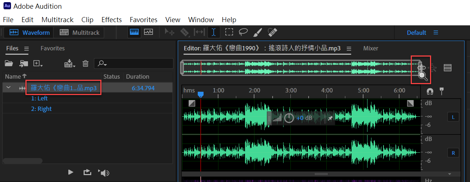Image resolution: width=470 pixels, height=182 pixels.
Task: Switch to the Mixer tab
Action: pyautogui.click(x=371, y=48)
